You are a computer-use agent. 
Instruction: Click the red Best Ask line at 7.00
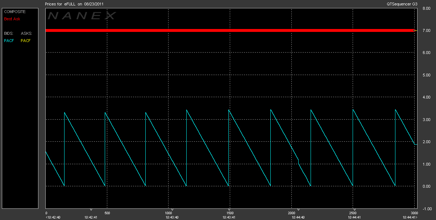pos(230,30)
